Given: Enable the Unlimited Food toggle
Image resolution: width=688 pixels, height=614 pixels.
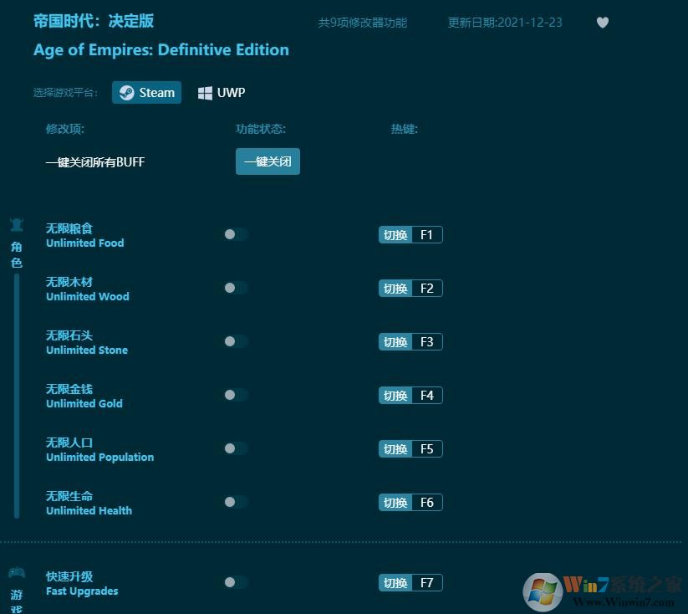Looking at the screenshot, I should (x=236, y=234).
